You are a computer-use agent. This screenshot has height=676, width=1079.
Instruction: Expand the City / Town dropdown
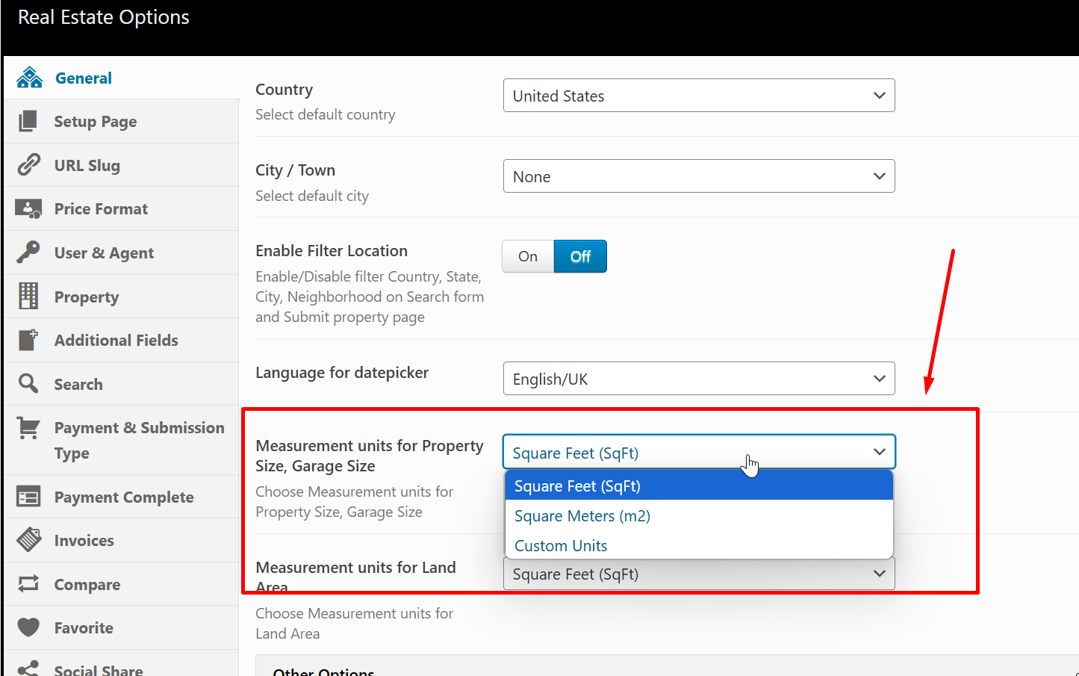point(699,176)
